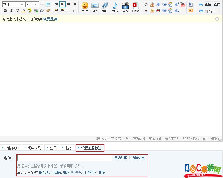Click 缩小编辑框 to shrink editor
The height and width of the screenshot is (178, 223).
point(211,139)
